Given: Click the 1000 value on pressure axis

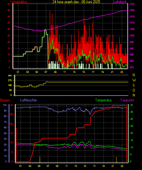Looking at the screenshot, I should pyautogui.click(x=132, y=36).
